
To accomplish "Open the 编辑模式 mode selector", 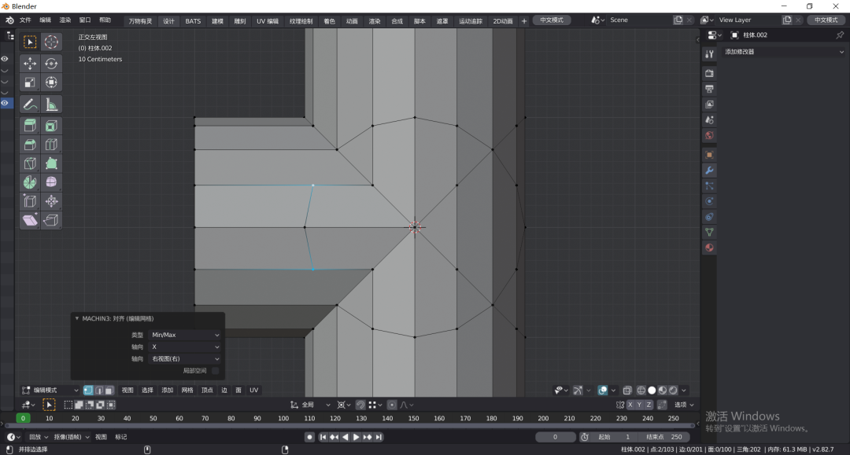I will click(50, 390).
